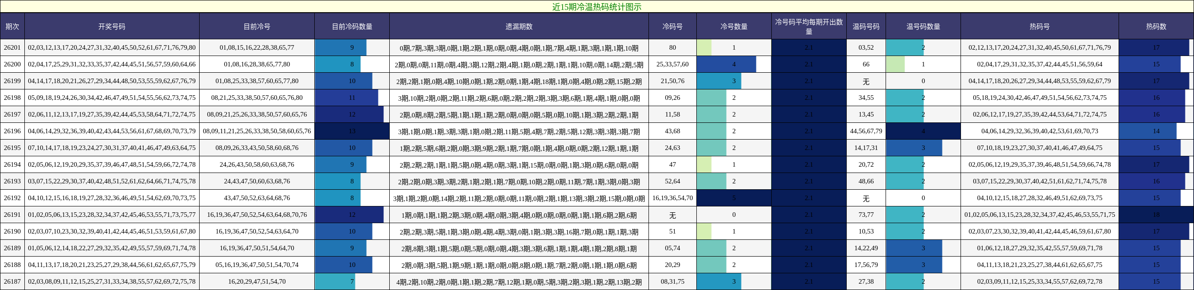Image resolution: width=1194 pixels, height=290 pixels.
Task: Select the 冷号码平均每期开出数量 header
Action: tap(809, 27)
